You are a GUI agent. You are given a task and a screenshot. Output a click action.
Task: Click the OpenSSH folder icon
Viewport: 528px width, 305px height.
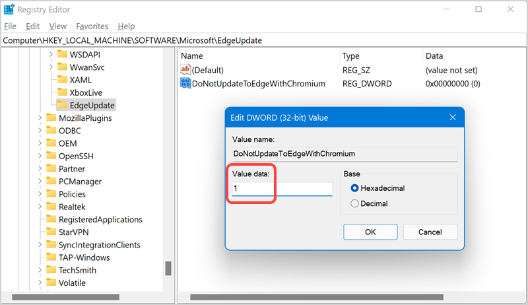pos(51,156)
